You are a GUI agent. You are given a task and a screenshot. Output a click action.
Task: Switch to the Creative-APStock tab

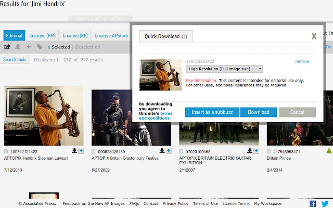111,36
